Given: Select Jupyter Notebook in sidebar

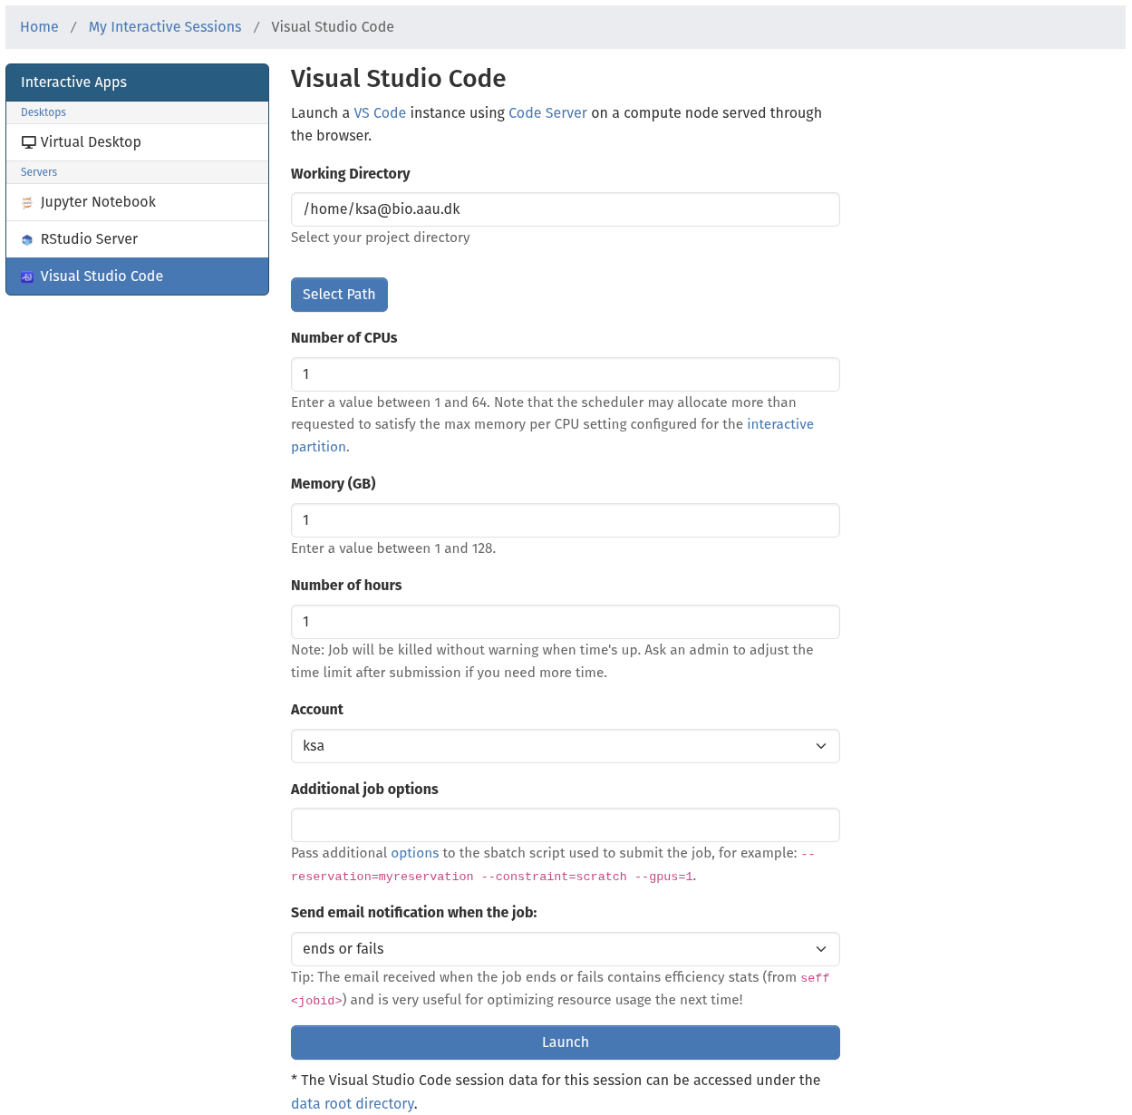Looking at the screenshot, I should [x=138, y=202].
